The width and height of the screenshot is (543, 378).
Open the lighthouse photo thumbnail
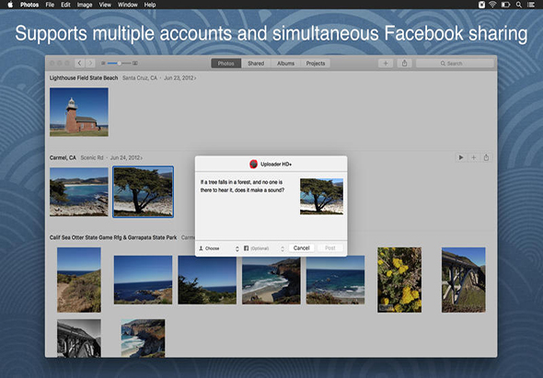tap(79, 112)
